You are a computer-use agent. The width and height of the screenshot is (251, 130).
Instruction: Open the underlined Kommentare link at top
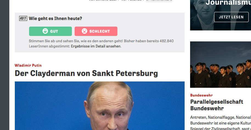pos(159,1)
